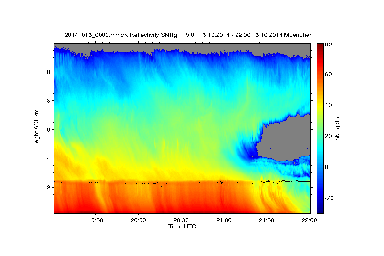Click the height tick label 4
Viewport: 384px width, 256px height.
(48, 158)
